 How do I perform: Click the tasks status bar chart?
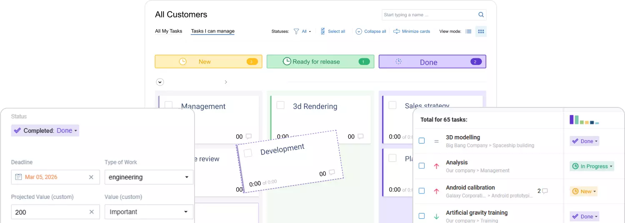(x=584, y=120)
